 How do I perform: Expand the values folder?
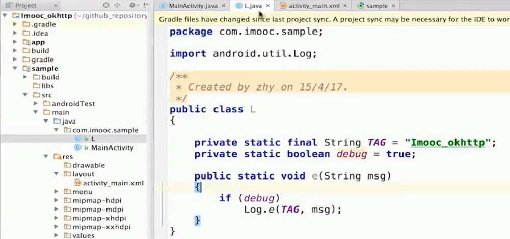[x=56, y=235]
